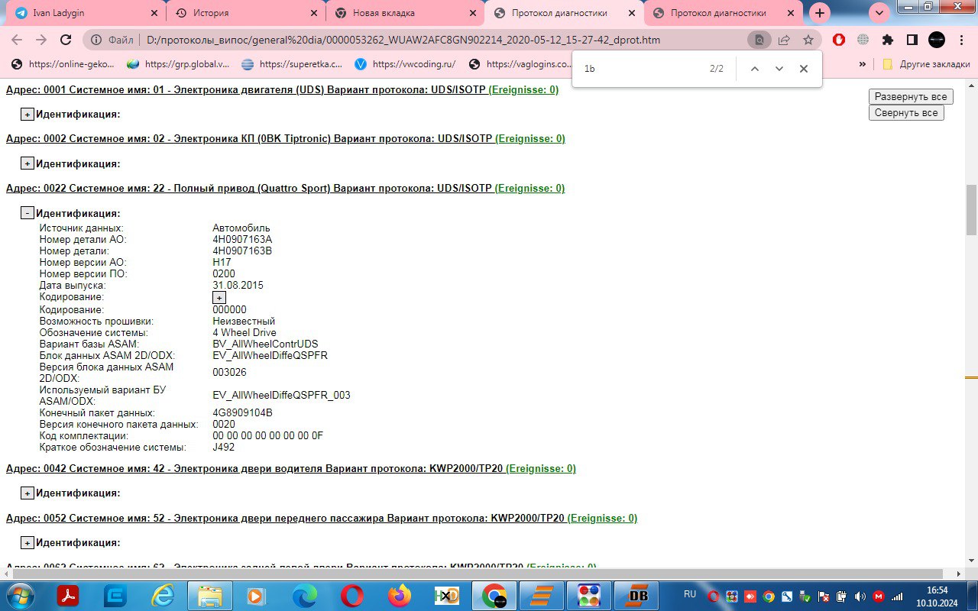
Task: Open Ereignisse link for двери переднего пассажира
Action: coord(602,518)
